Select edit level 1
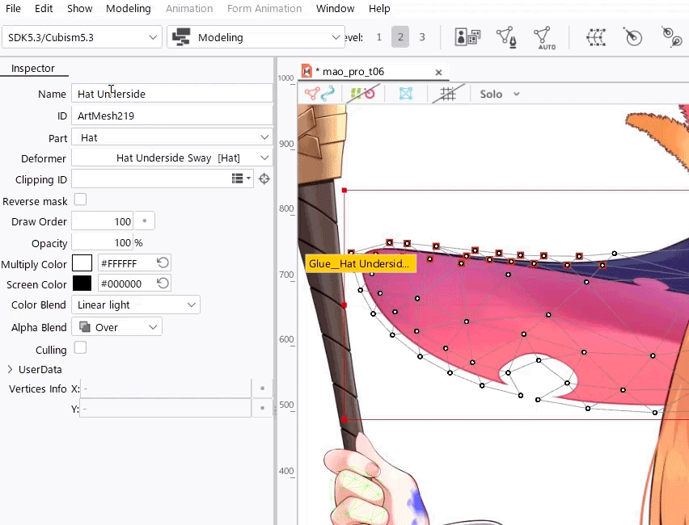This screenshot has width=689, height=525. (x=378, y=37)
